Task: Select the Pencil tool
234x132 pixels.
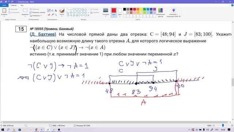Action: (49, 10)
